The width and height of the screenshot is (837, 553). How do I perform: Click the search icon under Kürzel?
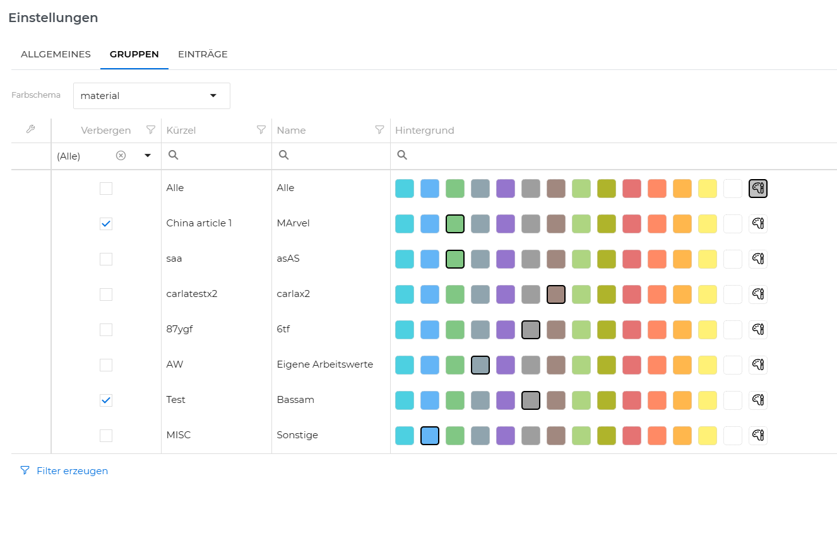click(x=173, y=155)
